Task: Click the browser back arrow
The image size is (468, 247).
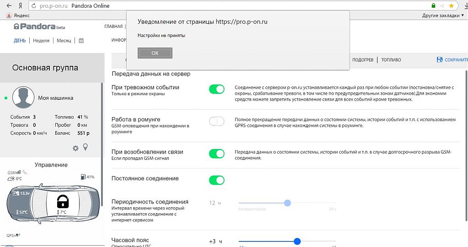Action: click(x=9, y=5)
